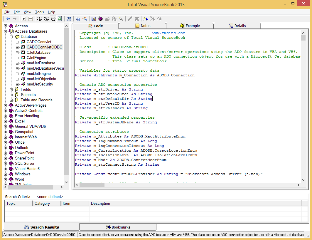The image size is (312, 240).
Task: Click the Description column header
Action: pos(195,203)
